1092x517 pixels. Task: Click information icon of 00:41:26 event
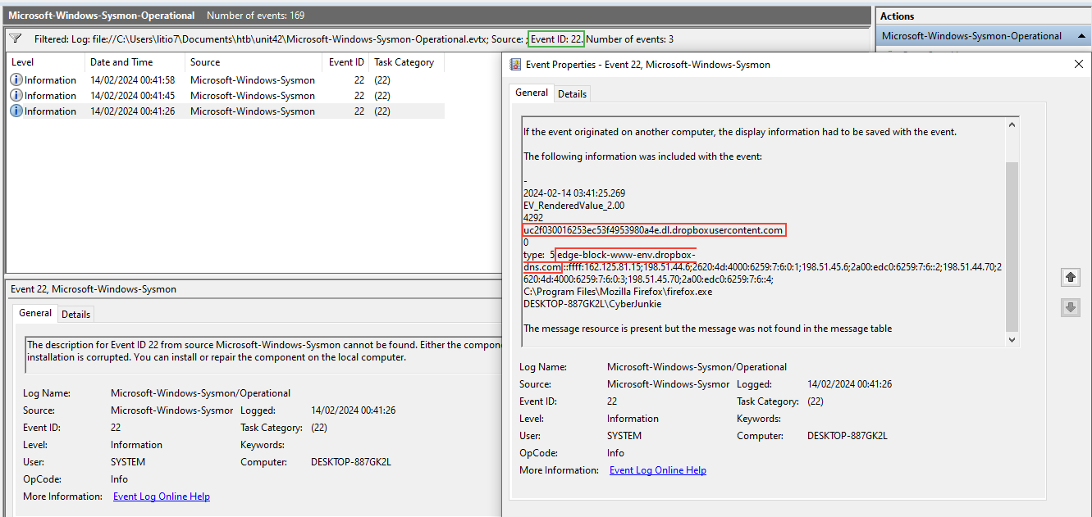pos(16,111)
